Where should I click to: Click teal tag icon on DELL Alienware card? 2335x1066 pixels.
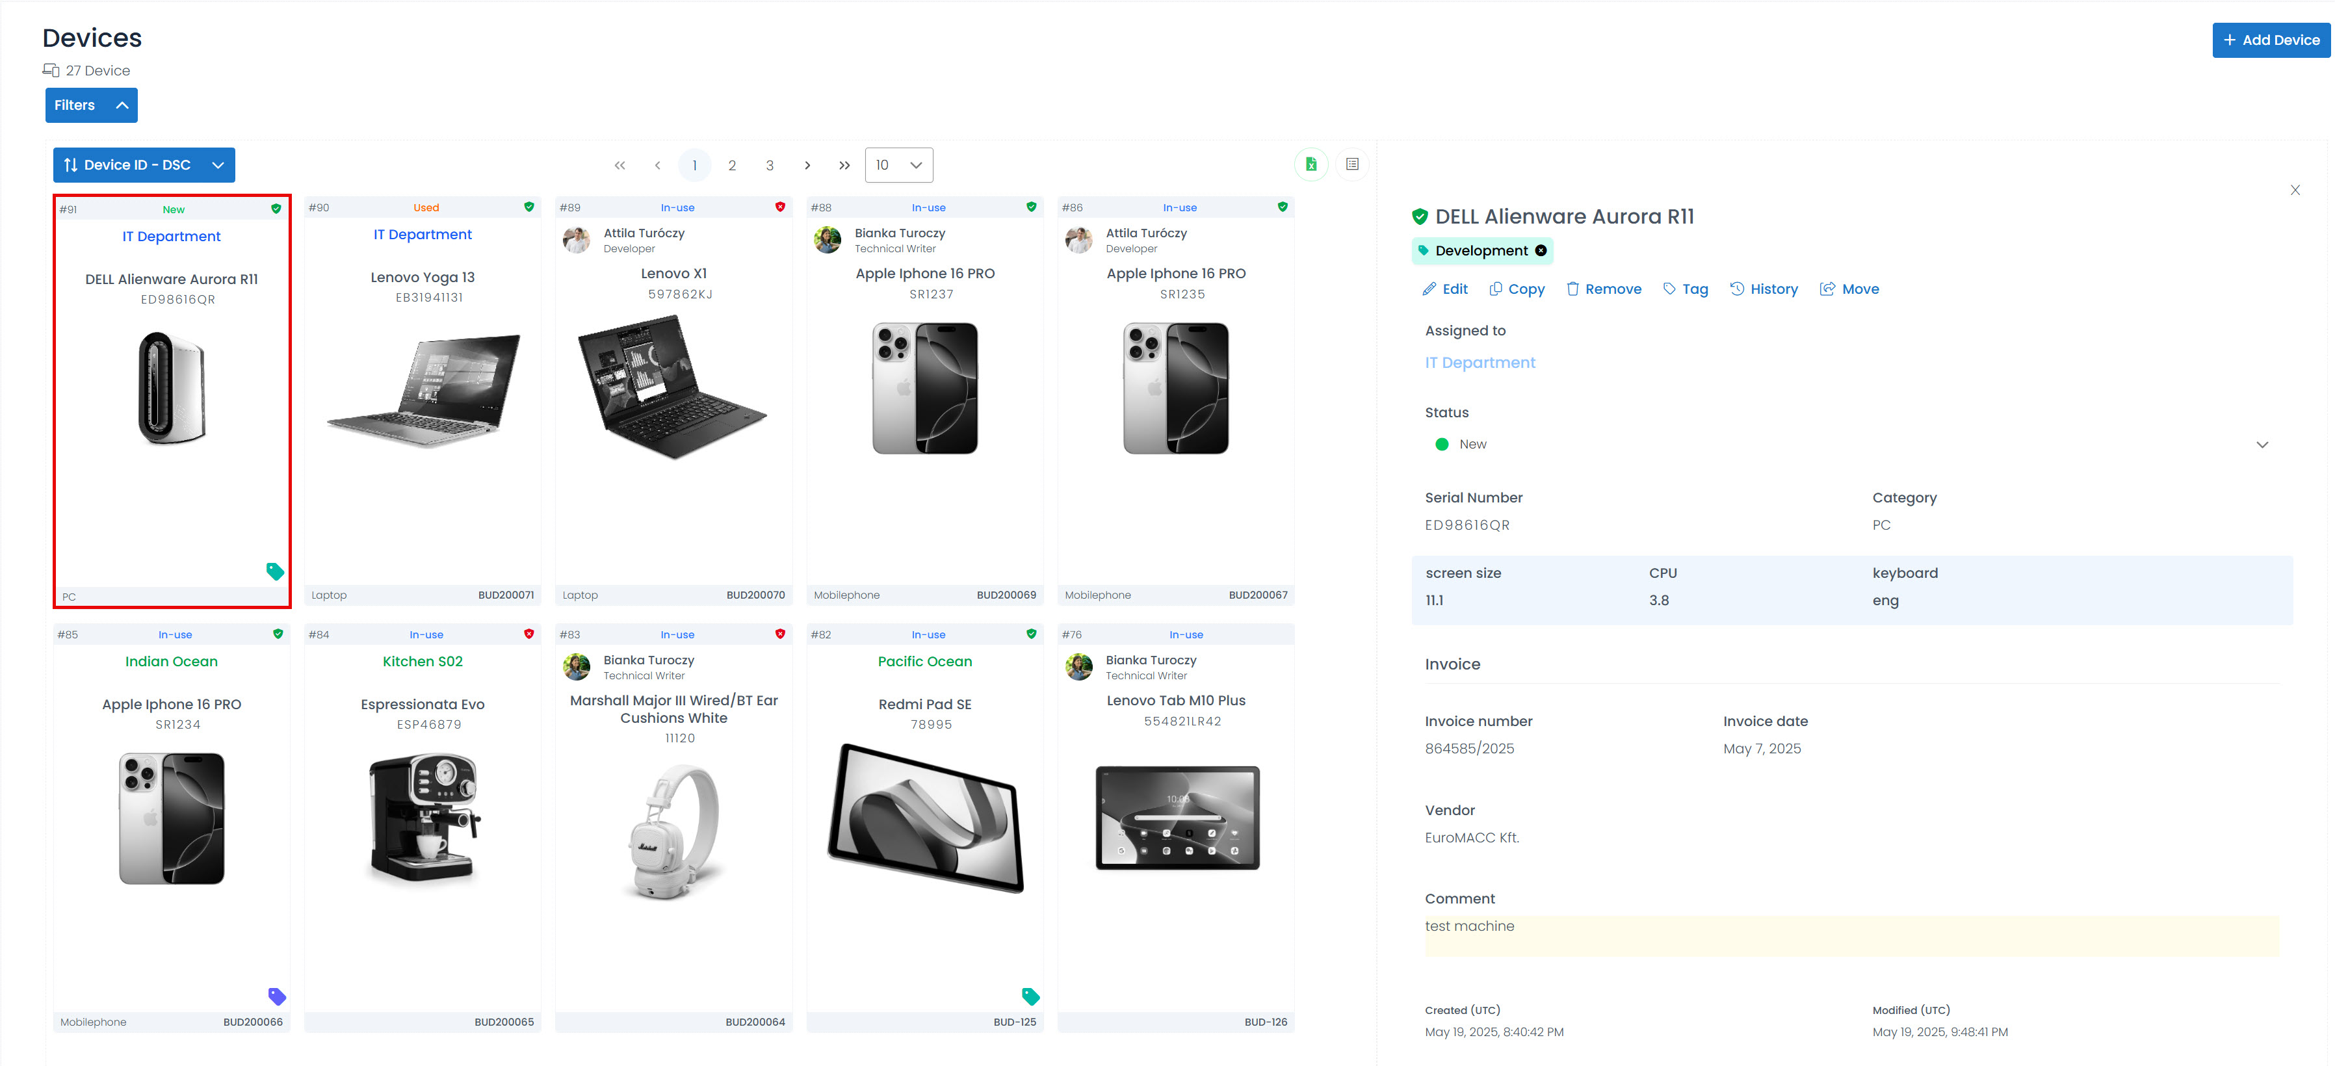275,571
